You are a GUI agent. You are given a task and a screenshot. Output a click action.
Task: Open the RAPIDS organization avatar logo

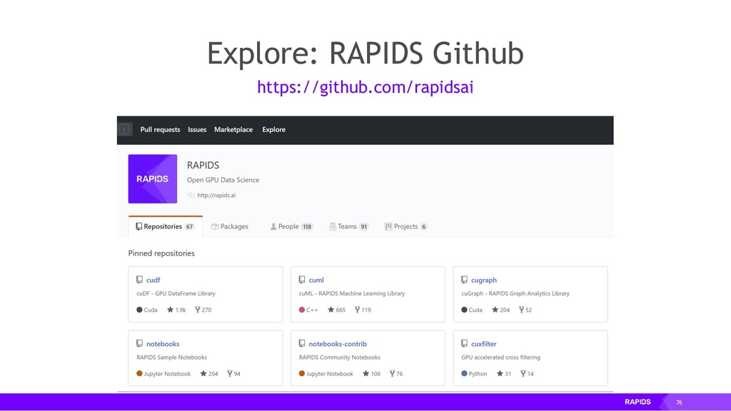[x=153, y=179]
